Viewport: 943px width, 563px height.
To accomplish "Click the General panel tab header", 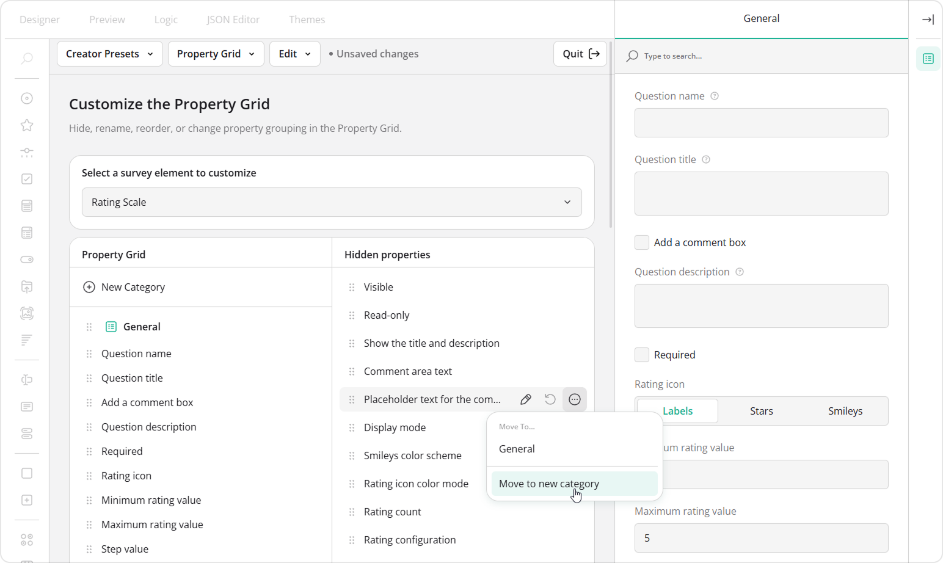I will click(x=762, y=19).
